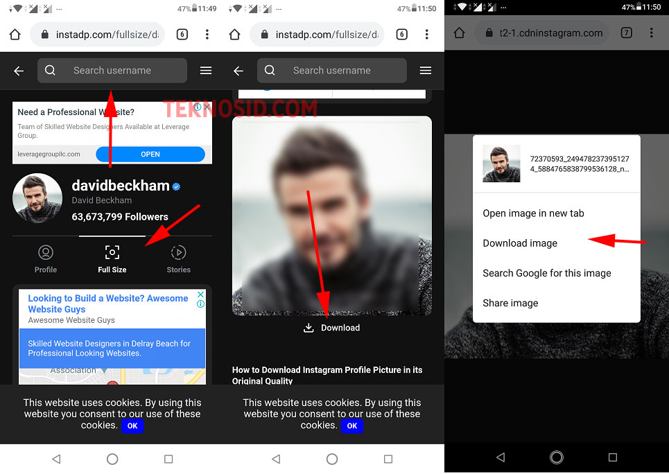Switch to Profile tab

(46, 259)
